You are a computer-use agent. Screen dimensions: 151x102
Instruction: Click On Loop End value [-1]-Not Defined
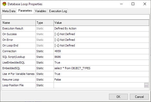(x=65, y=45)
